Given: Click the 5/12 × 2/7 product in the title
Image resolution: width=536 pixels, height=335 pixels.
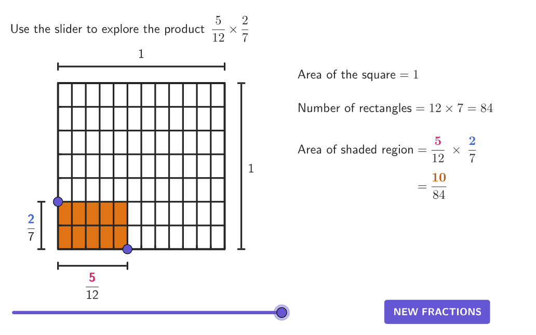Looking at the screenshot, I should 231,29.
